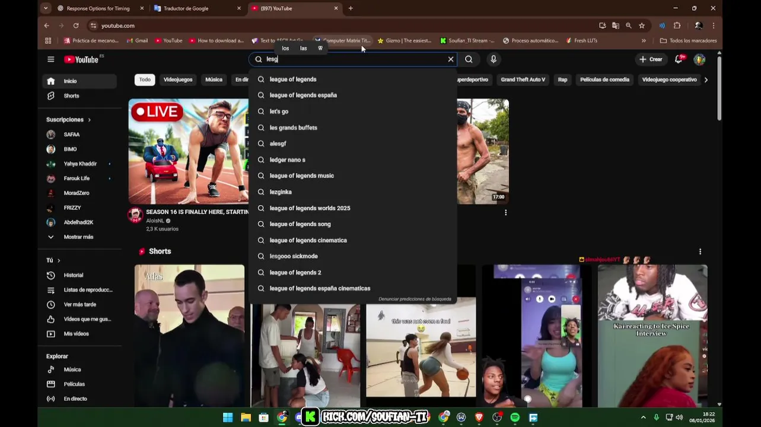The image size is (761, 427).
Task: Open En directo under Explorar
Action: click(x=80, y=399)
